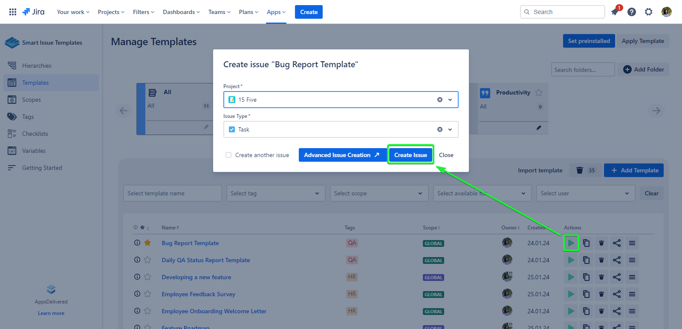Unstar the Bug Report Template favorite
Screen dimensions: 682x329
(x=147, y=243)
